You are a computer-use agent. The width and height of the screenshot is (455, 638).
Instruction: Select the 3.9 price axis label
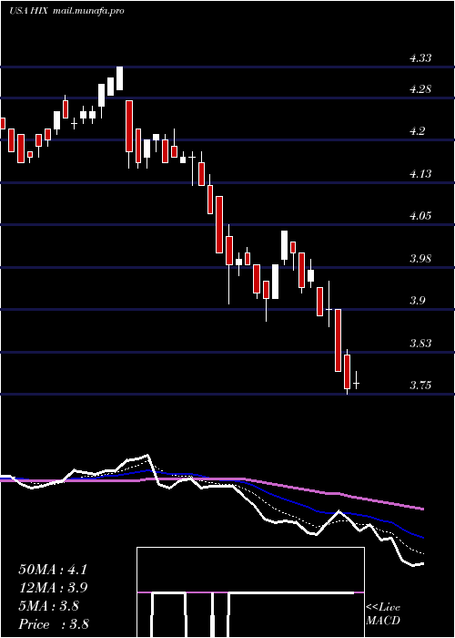[x=417, y=301]
